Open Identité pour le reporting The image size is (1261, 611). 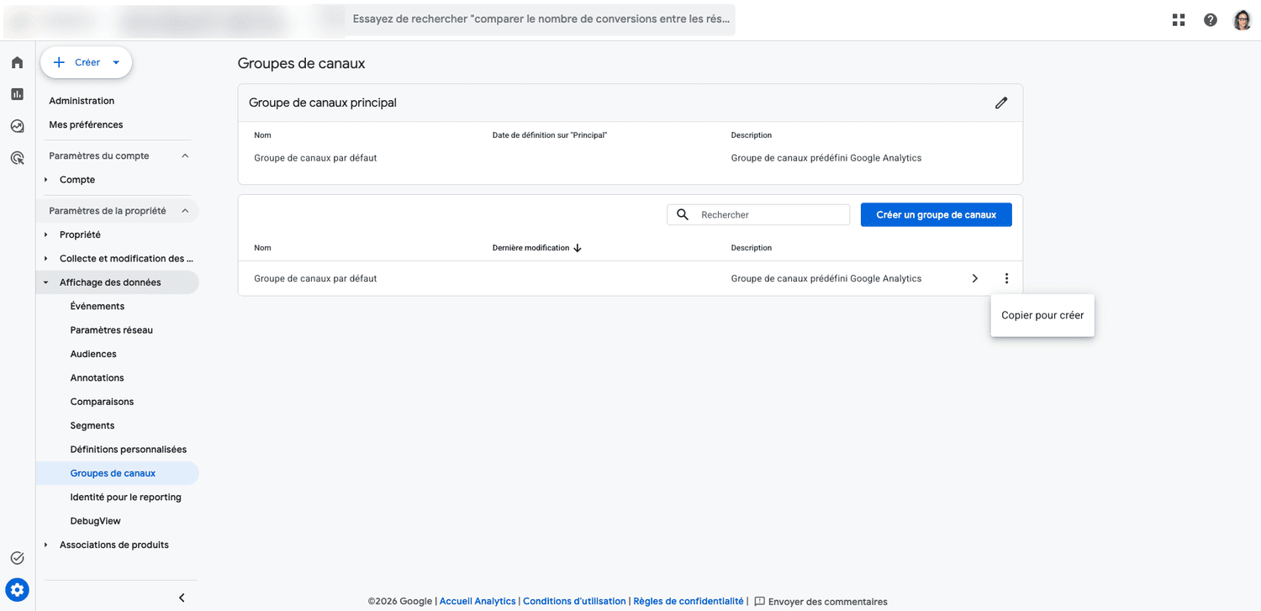pyautogui.click(x=125, y=498)
